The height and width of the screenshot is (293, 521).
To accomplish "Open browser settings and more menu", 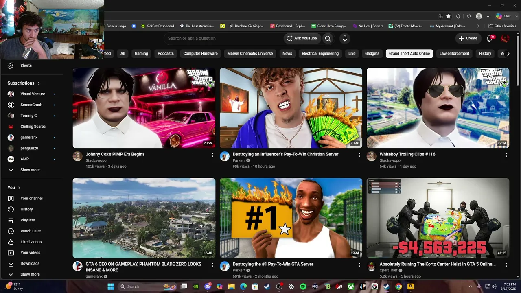I will pyautogui.click(x=488, y=16).
